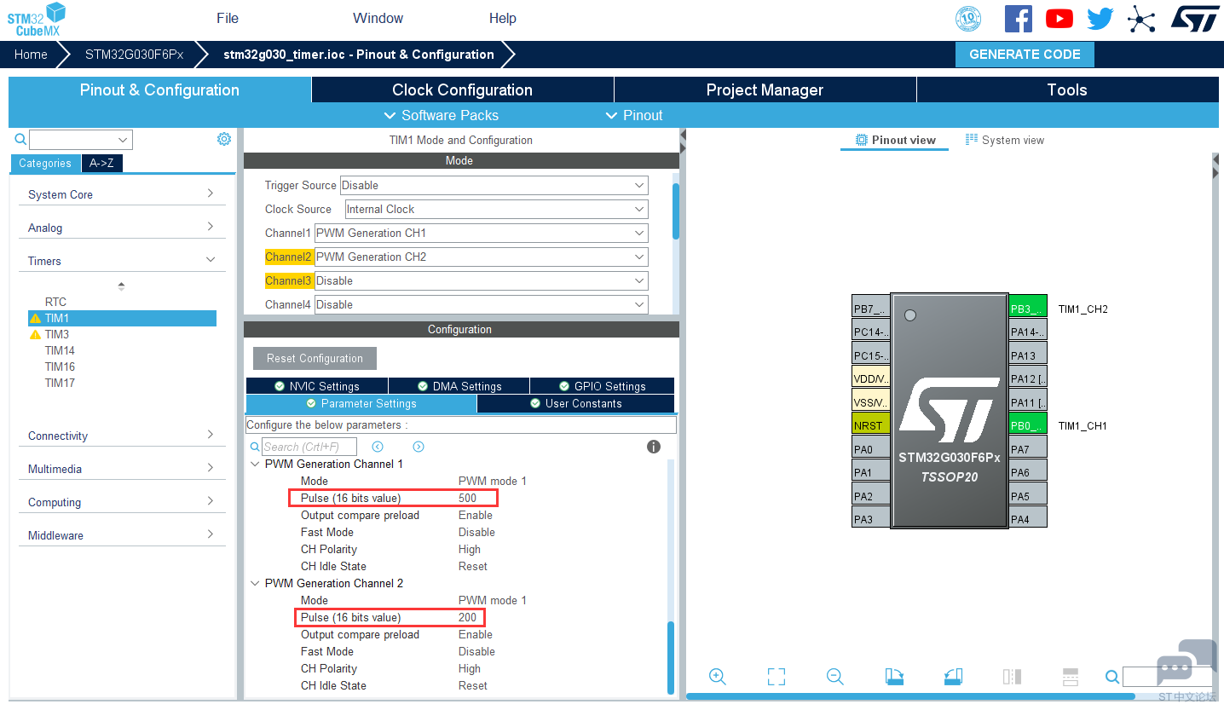
Task: Collapse PWM Generation Channel 2 group
Action: [255, 583]
